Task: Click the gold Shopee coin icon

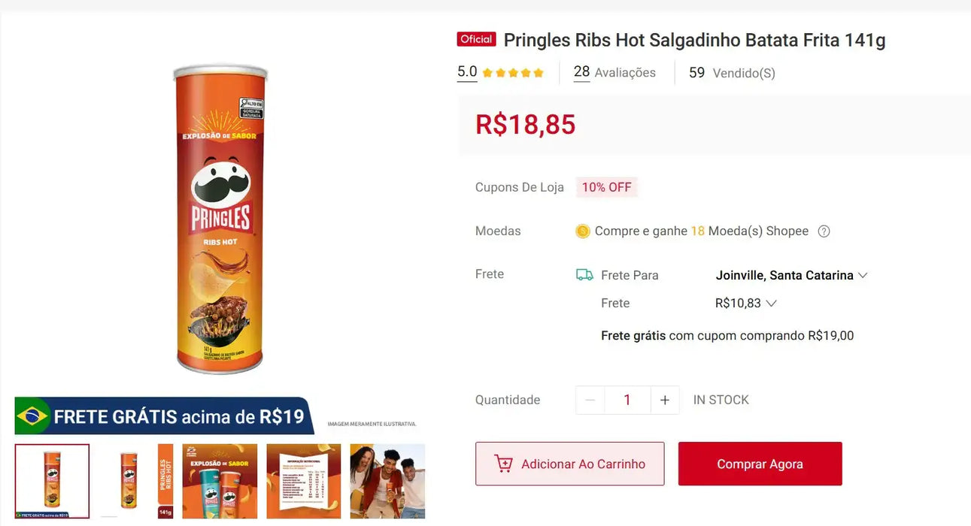Action: [x=583, y=231]
